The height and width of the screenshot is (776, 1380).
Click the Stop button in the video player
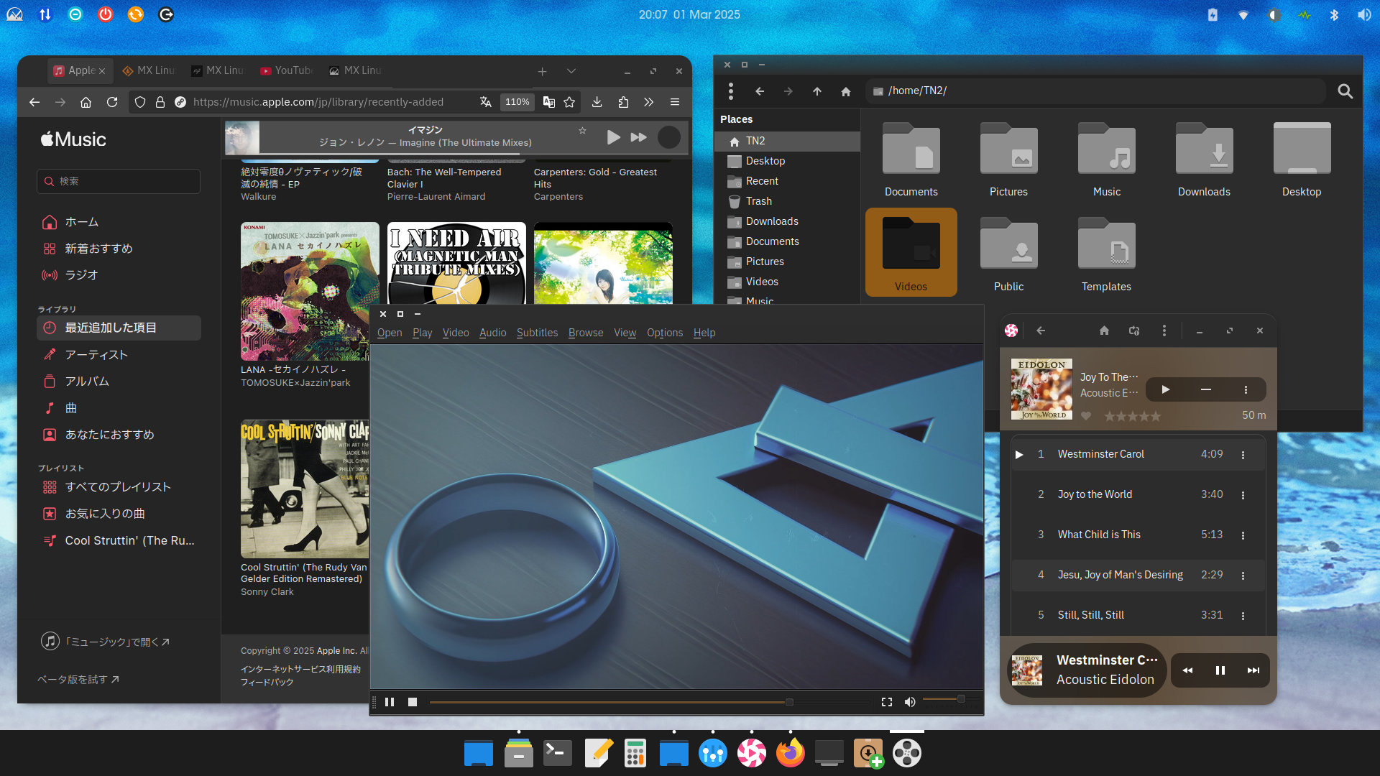(412, 702)
